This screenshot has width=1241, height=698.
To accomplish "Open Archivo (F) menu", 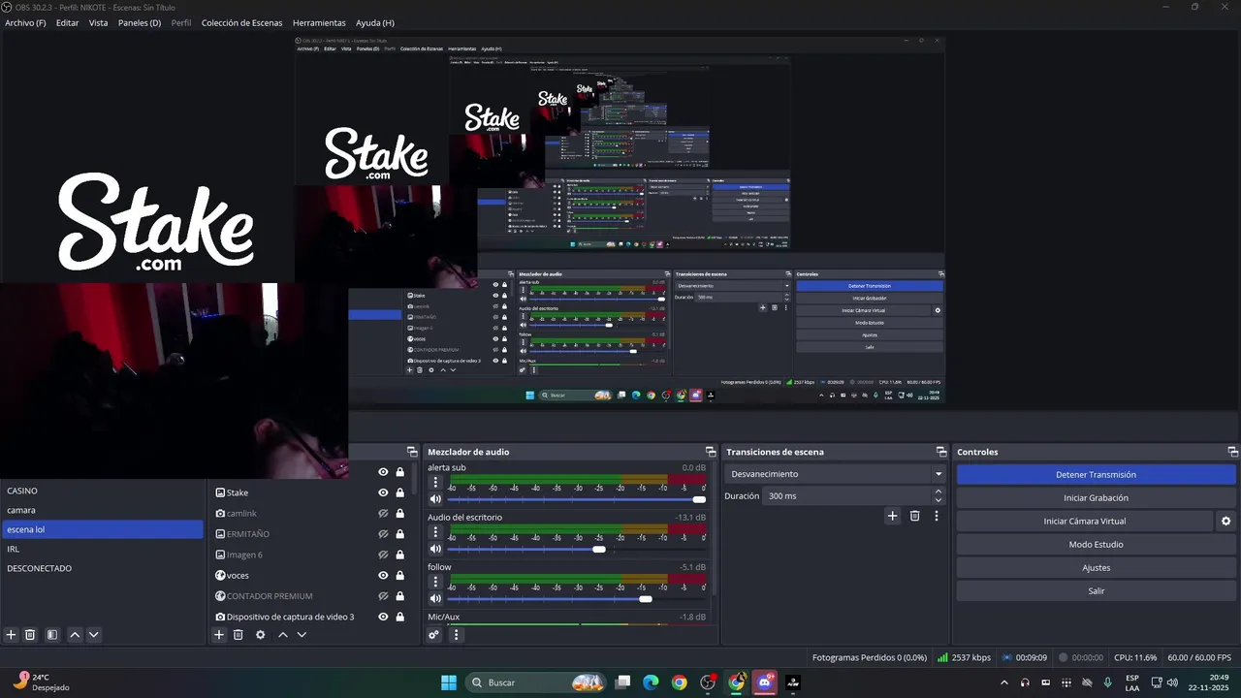I will tap(25, 22).
